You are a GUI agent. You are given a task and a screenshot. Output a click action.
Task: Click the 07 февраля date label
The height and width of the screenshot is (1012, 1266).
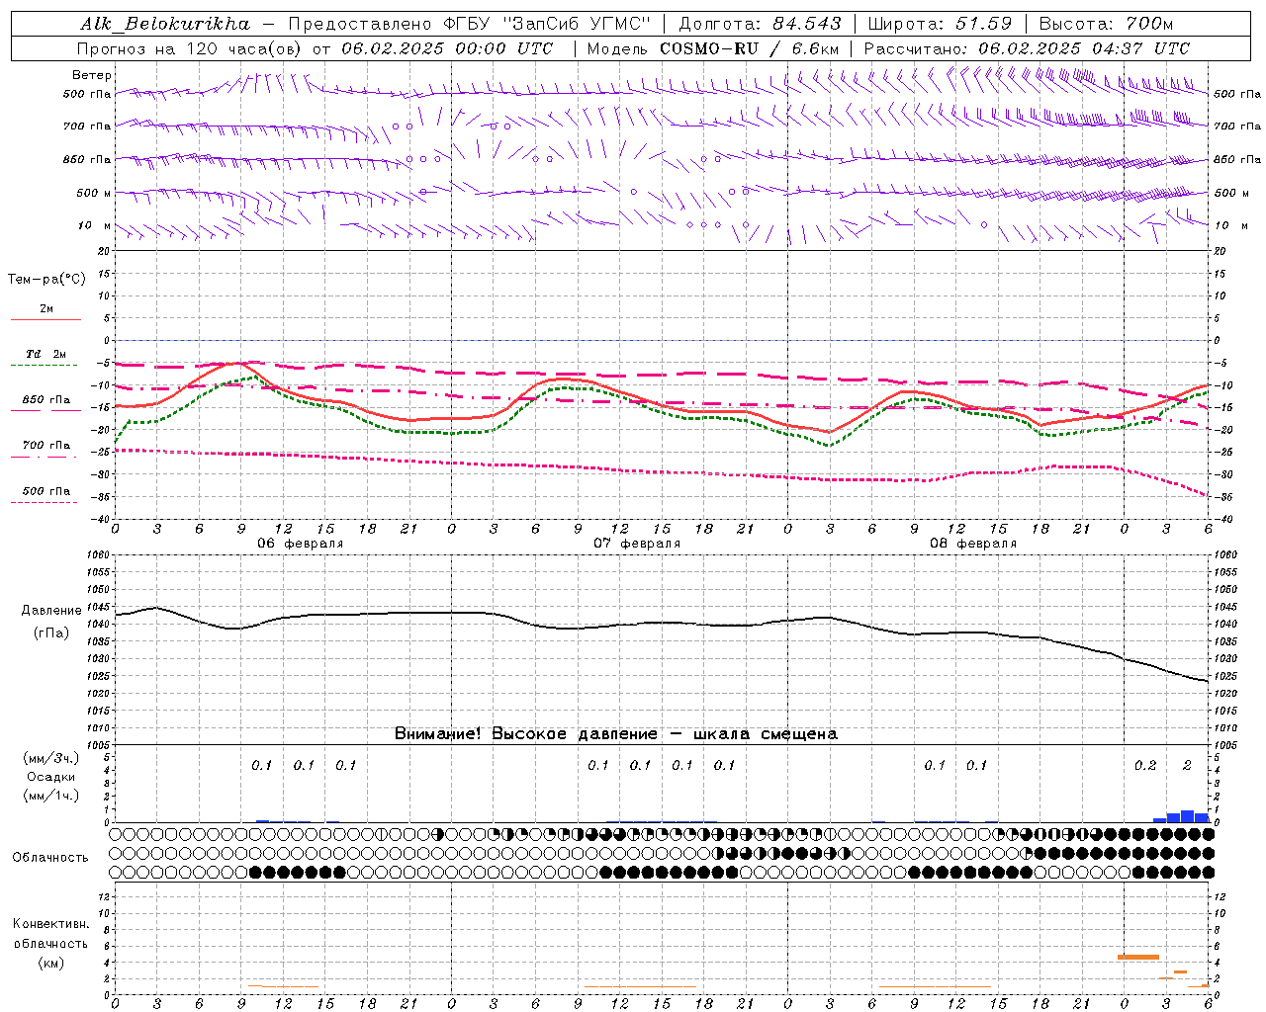click(637, 544)
